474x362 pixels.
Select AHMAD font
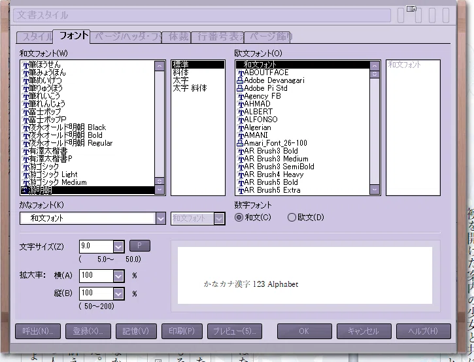pos(303,104)
